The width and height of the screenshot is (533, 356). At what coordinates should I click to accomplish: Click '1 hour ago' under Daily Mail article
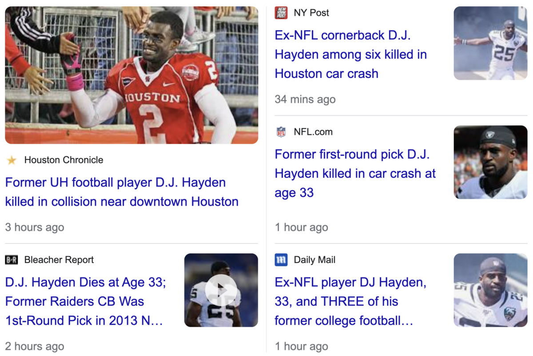click(302, 346)
